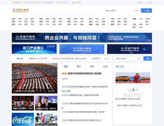Switch to the 名家 tab
The image size is (164, 126).
pos(92,67)
